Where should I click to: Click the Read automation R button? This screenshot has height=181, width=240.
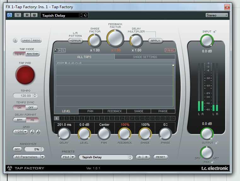(27, 15)
